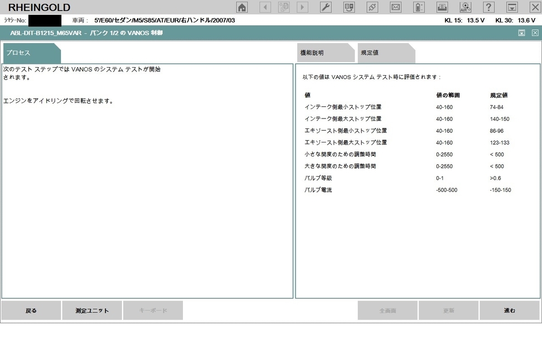Click the 全画面 button

point(388,311)
